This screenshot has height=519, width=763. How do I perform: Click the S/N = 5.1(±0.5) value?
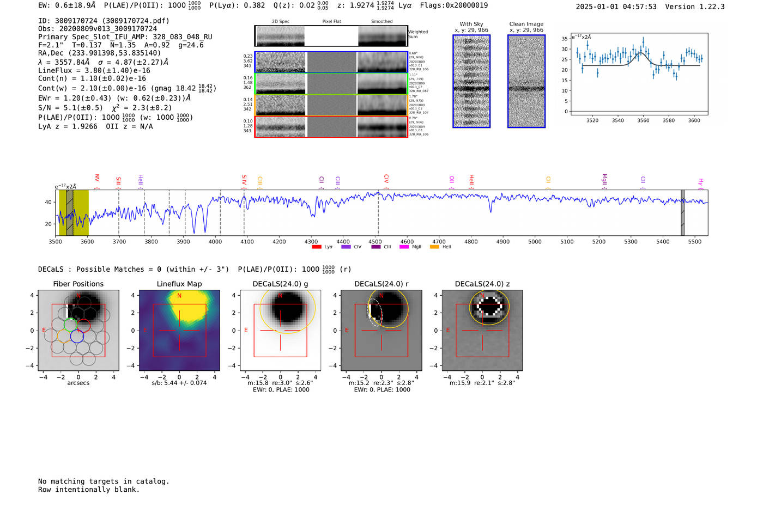coord(71,108)
